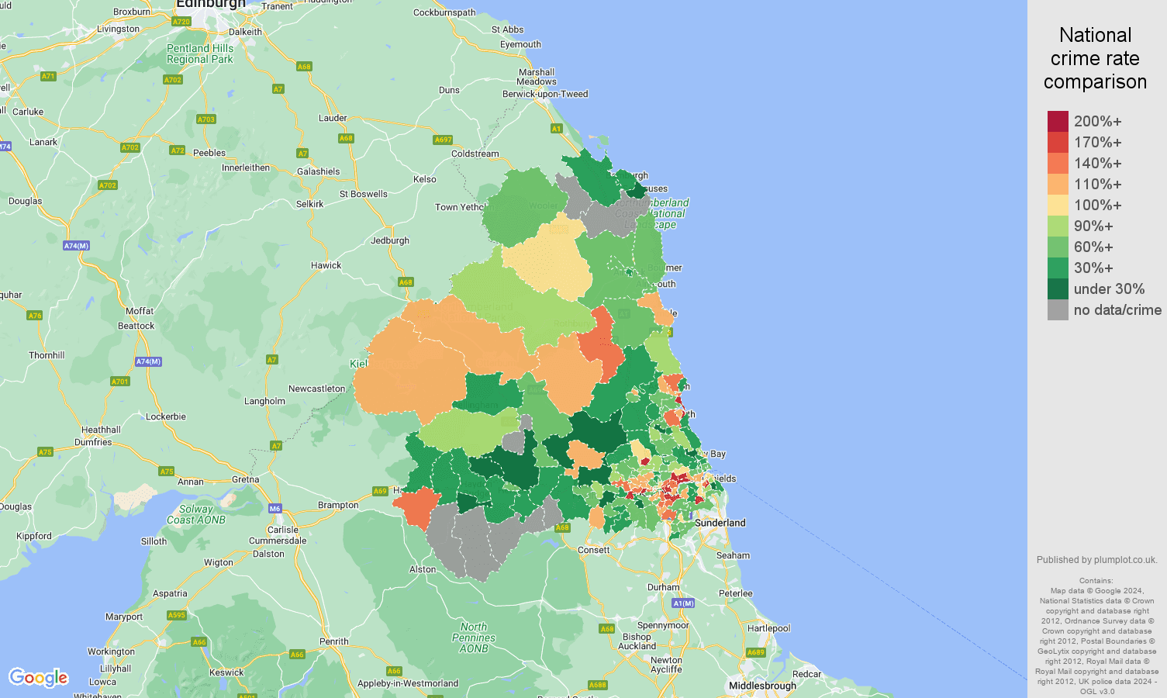Click the M6 motorway shield near Carlisle
This screenshot has width=1167, height=698.
(x=275, y=509)
